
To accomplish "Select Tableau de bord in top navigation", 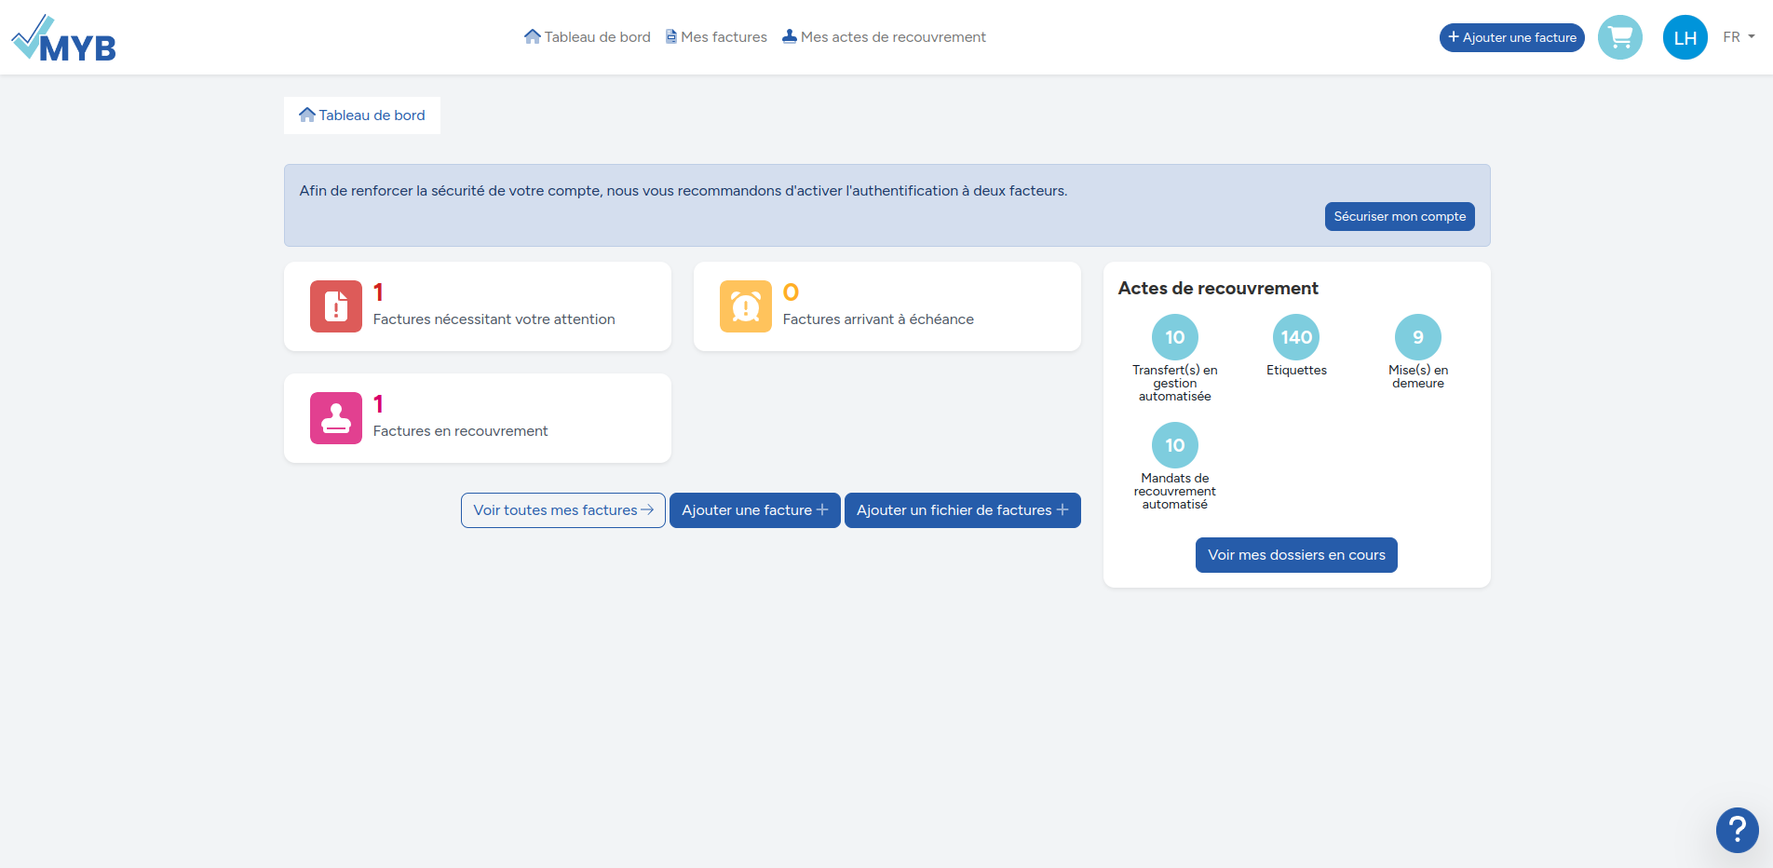I will tap(588, 37).
